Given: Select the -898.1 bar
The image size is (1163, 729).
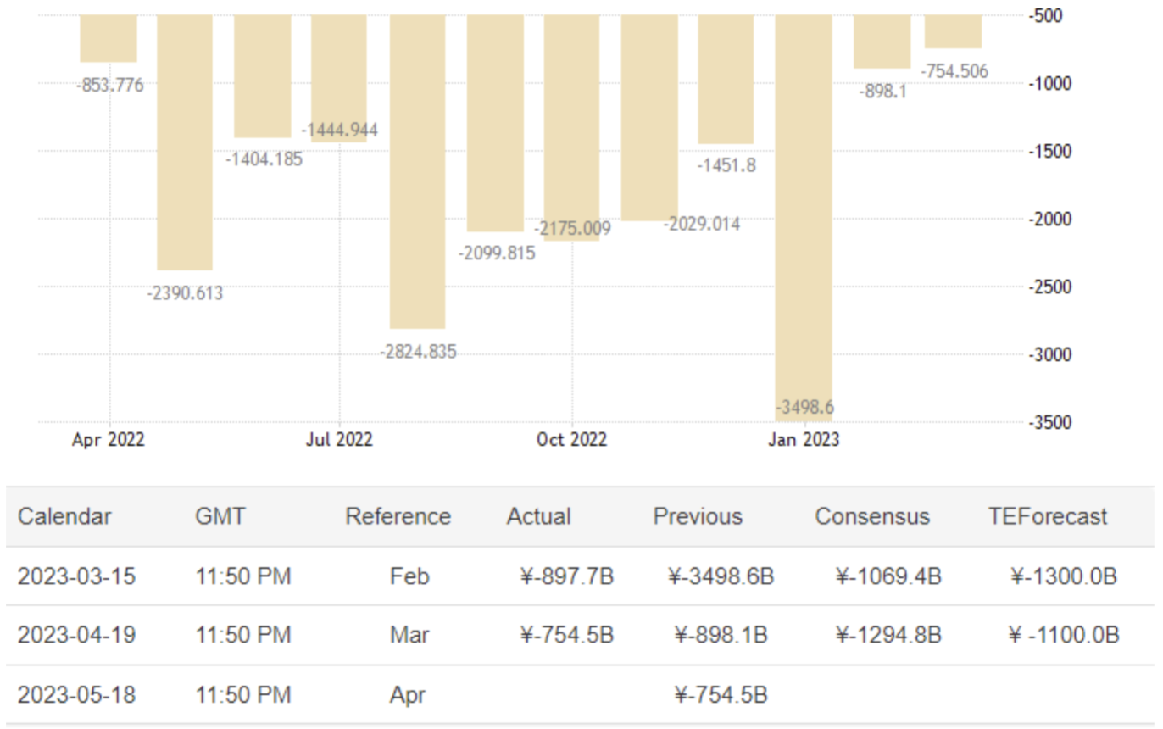Looking at the screenshot, I should pyautogui.click(x=882, y=41).
